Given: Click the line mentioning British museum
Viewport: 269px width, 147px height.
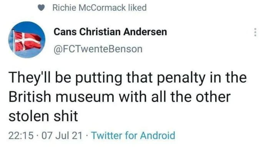Looking at the screenshot, I should (120, 97).
